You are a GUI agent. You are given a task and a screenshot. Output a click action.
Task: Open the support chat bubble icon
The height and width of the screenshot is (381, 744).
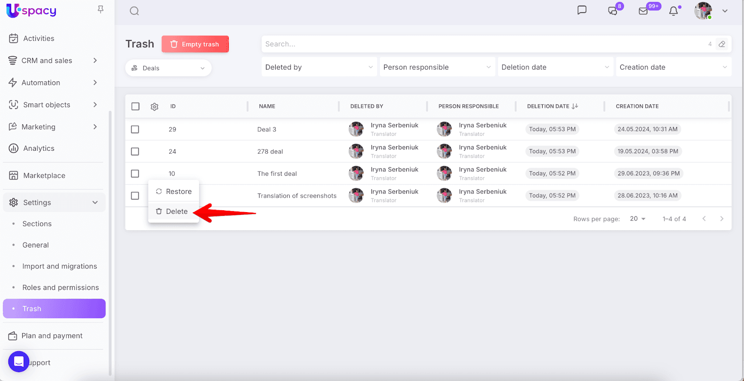19,362
